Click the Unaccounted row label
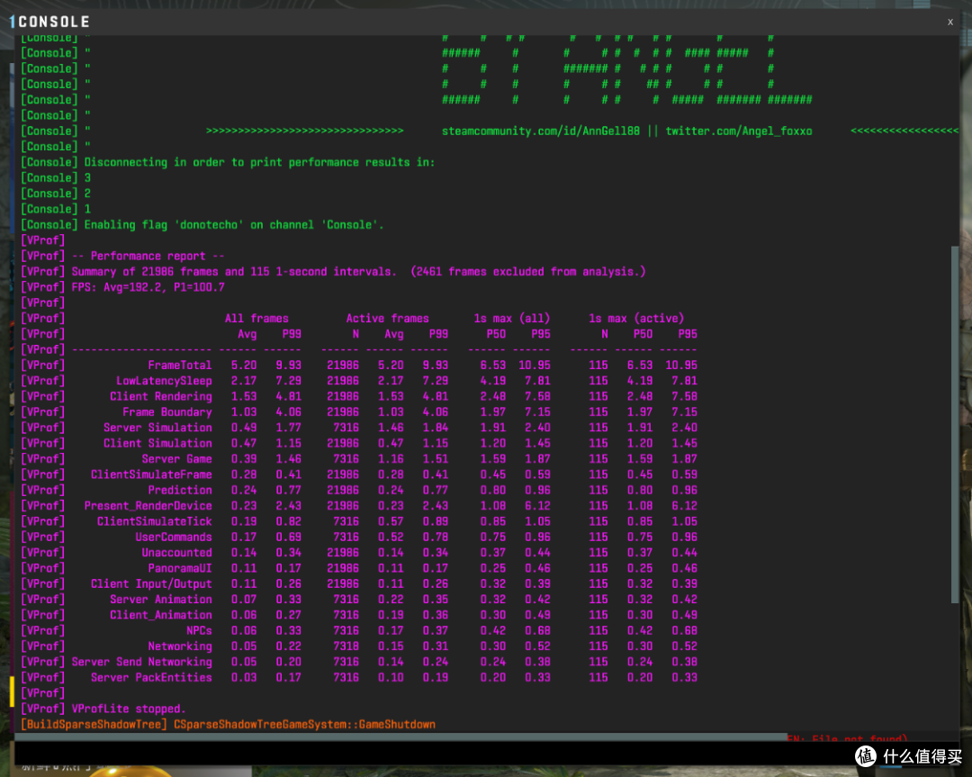972x777 pixels. (176, 553)
